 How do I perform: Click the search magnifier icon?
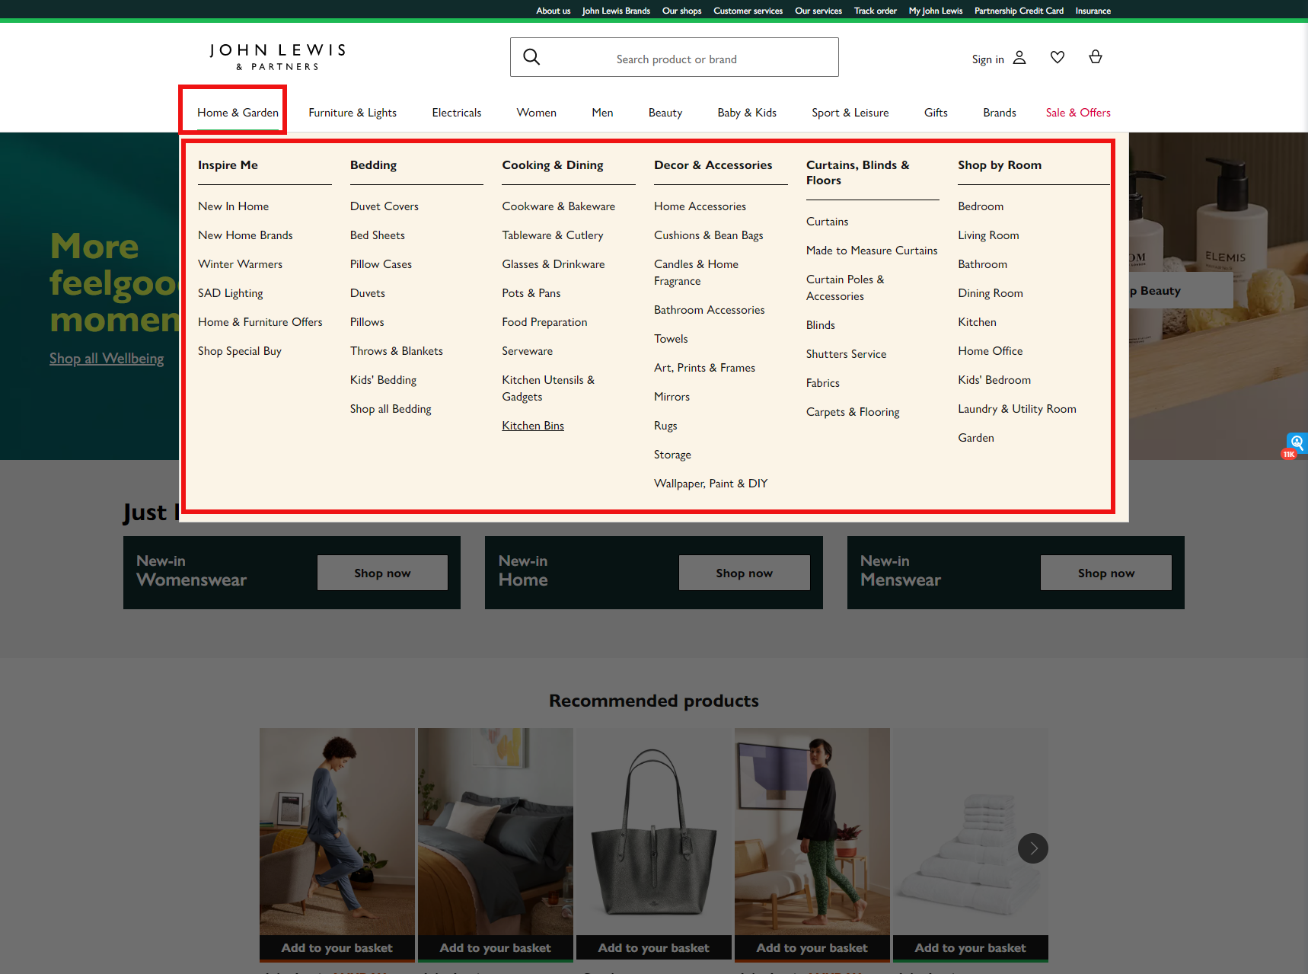(531, 56)
